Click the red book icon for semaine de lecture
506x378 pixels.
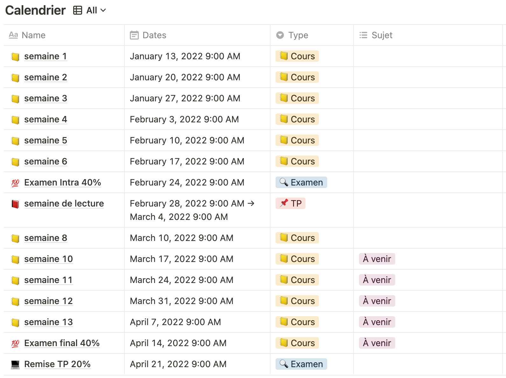[x=15, y=204]
